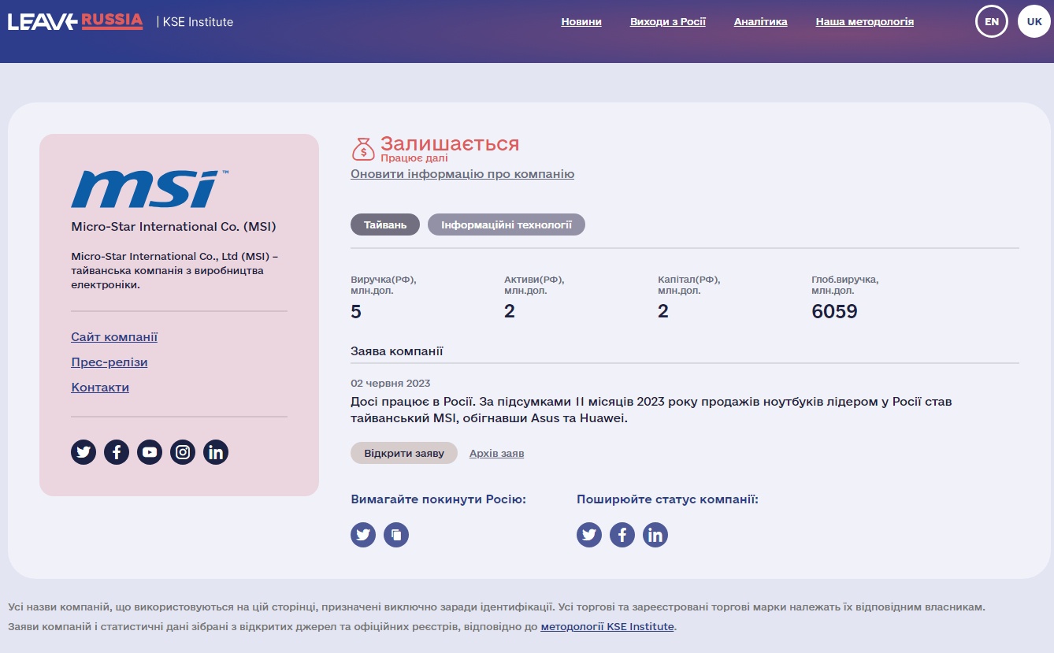Open the Аналітика menu item
The width and height of the screenshot is (1054, 653).
point(761,22)
